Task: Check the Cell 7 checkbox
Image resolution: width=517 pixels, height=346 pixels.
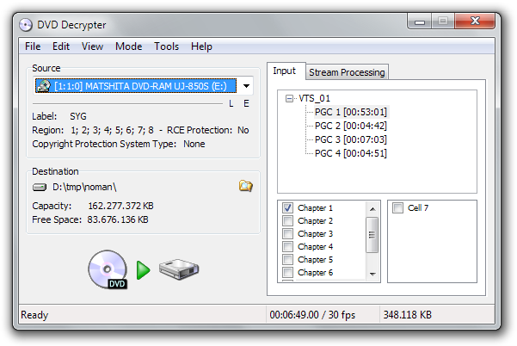Action: point(397,207)
